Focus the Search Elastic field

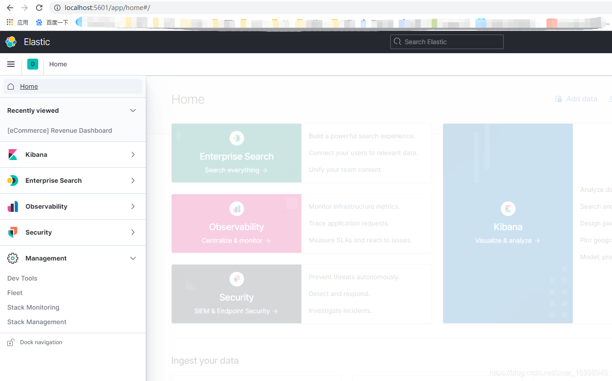coord(447,42)
